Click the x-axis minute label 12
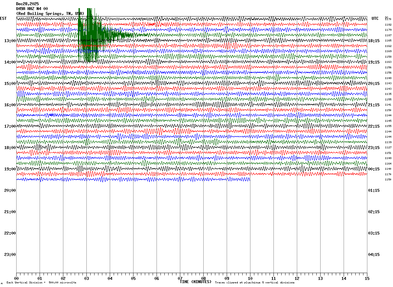This screenshot has height=287, width=393. [x=297, y=278]
